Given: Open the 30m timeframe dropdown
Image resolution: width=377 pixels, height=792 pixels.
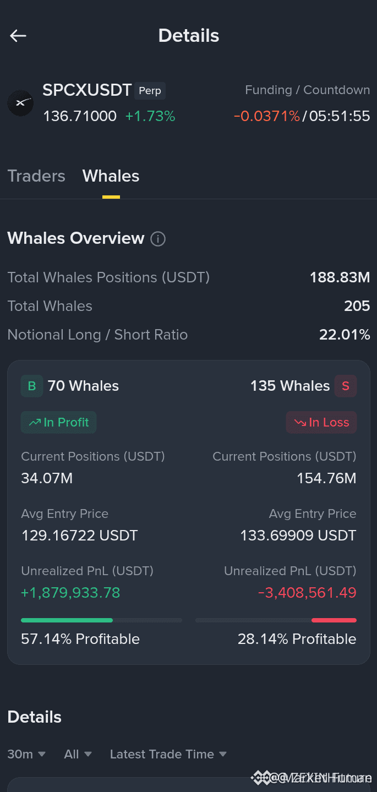Looking at the screenshot, I should click(26, 754).
